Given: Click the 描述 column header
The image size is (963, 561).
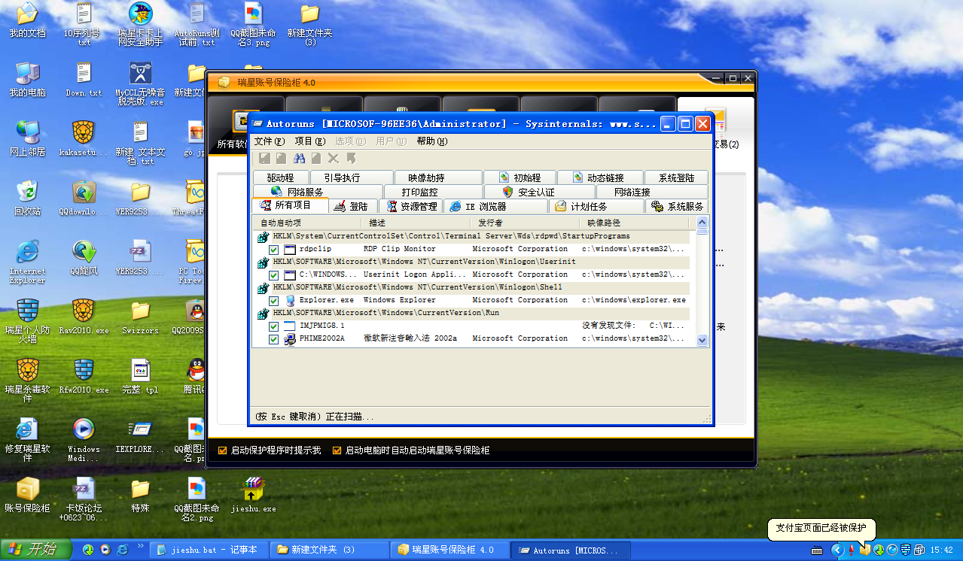Looking at the screenshot, I should coord(415,223).
